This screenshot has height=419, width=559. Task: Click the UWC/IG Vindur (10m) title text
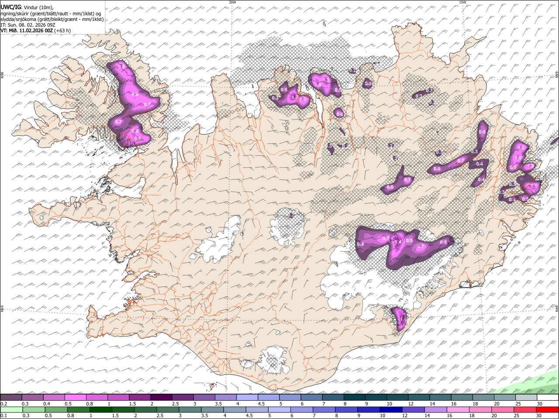click(27, 7)
